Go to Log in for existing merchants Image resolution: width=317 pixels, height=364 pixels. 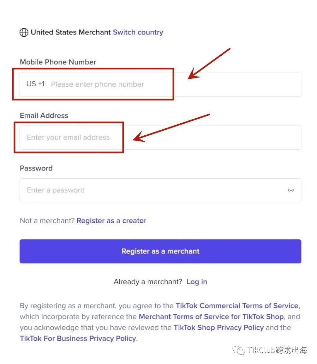point(197,282)
